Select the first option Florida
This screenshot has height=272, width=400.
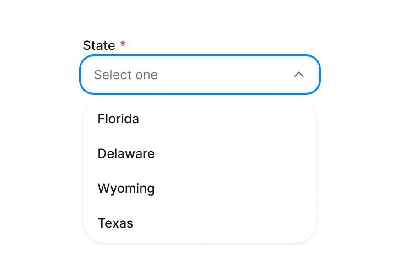pyautogui.click(x=118, y=119)
